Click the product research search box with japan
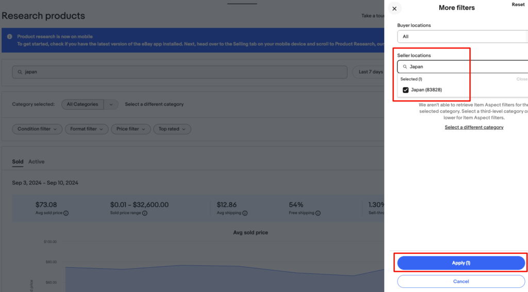The width and height of the screenshot is (528, 292). click(x=179, y=72)
